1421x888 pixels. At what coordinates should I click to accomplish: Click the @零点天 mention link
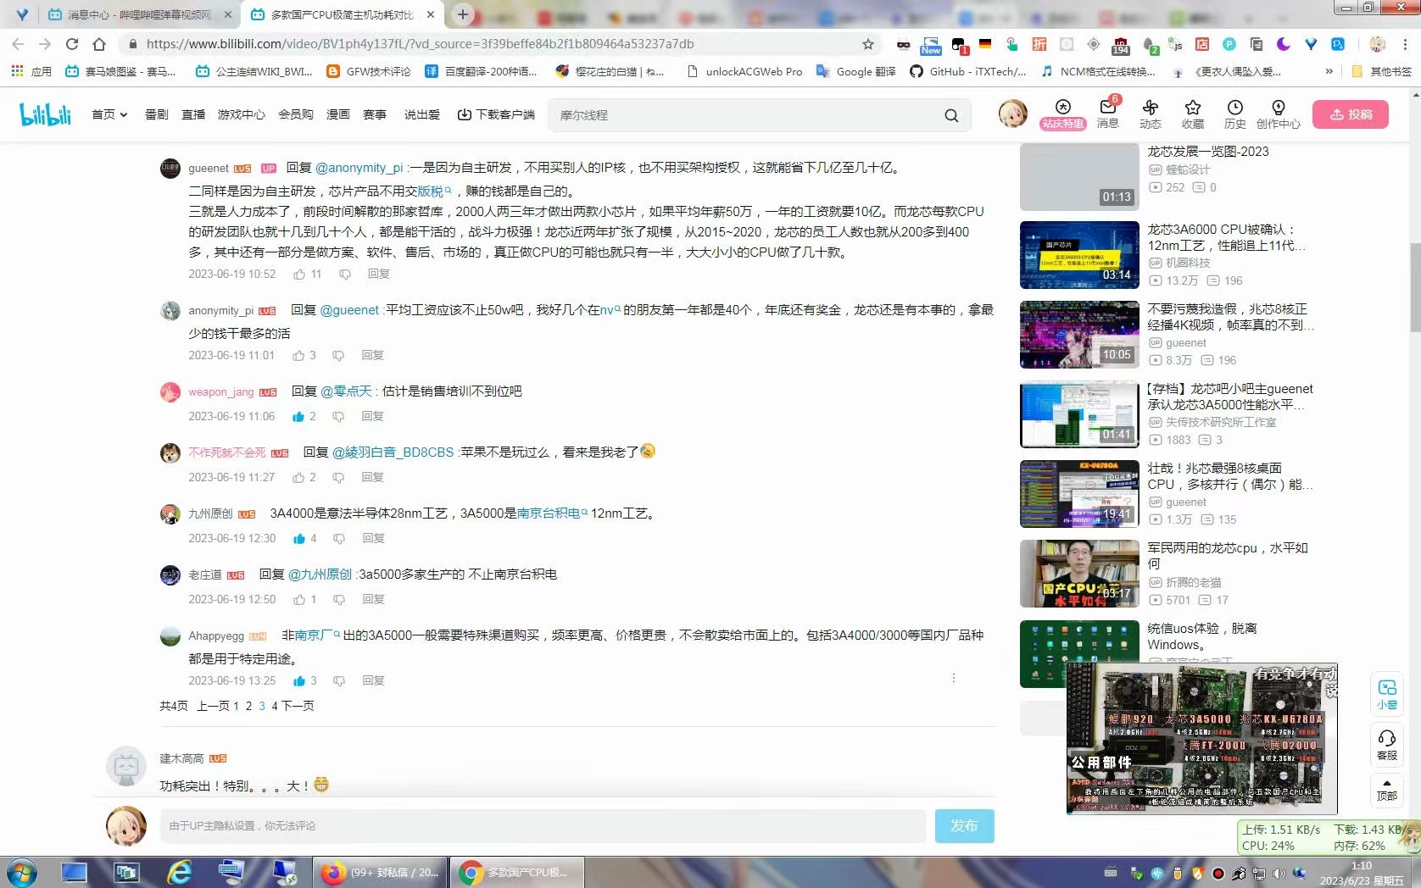(346, 391)
